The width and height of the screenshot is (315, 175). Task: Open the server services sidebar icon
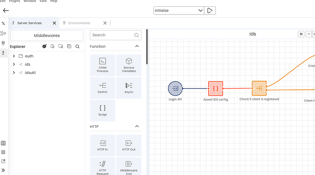pos(3,53)
